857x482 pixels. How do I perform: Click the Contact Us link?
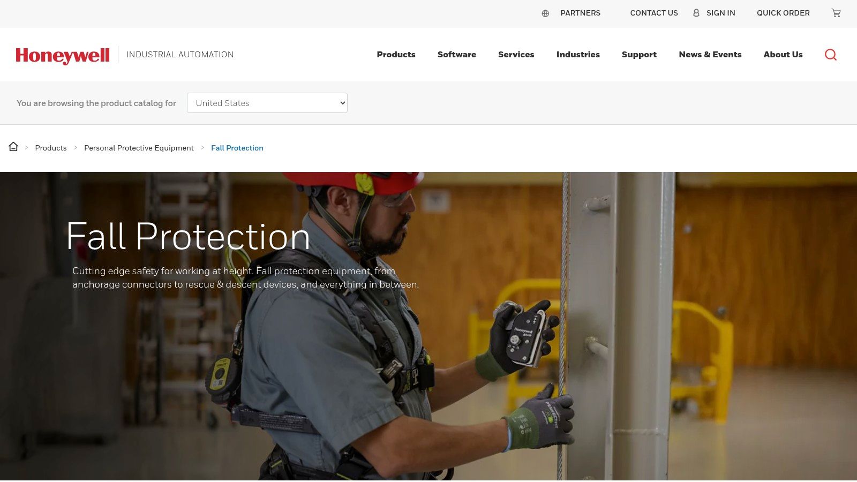point(654,13)
